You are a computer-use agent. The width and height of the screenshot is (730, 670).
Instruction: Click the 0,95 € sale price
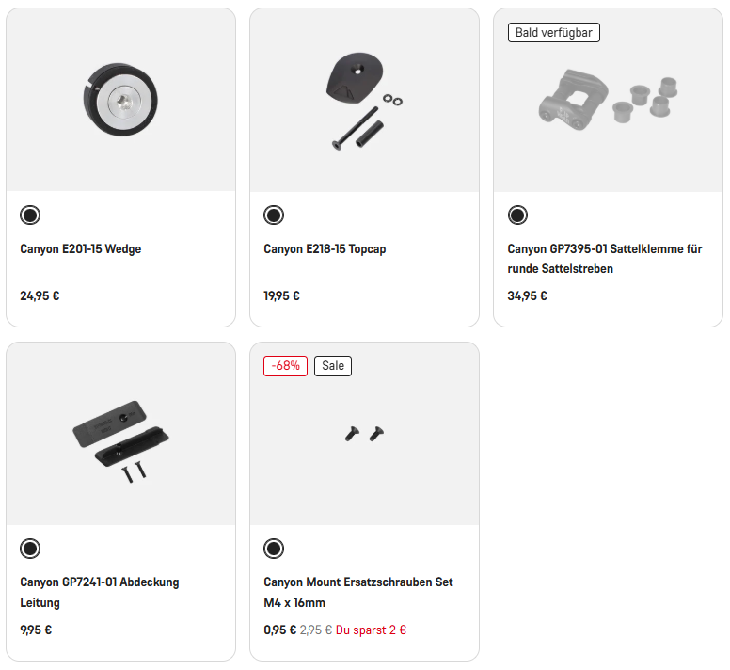279,630
